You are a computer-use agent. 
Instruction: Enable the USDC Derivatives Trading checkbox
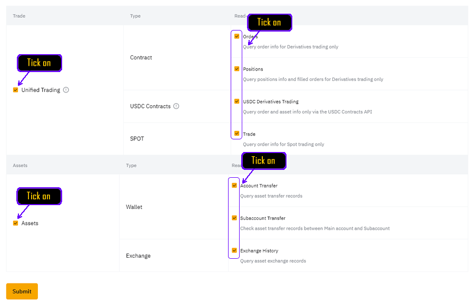pos(236,102)
